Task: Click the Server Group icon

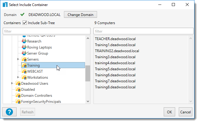Action: pyautogui.click(x=24, y=53)
